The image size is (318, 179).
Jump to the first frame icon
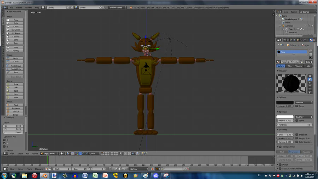tap(110, 169)
